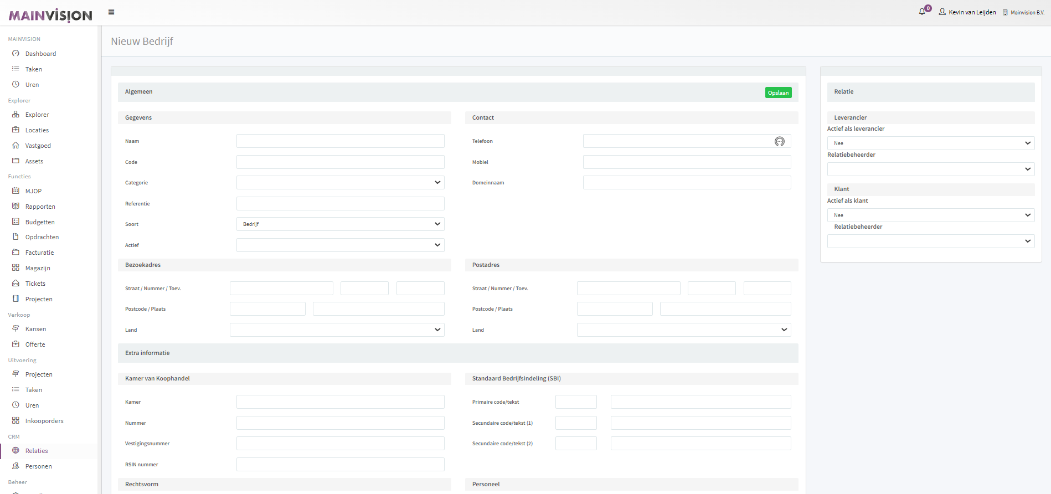Open the Rapporten sidebar item
The width and height of the screenshot is (1051, 494).
(40, 207)
